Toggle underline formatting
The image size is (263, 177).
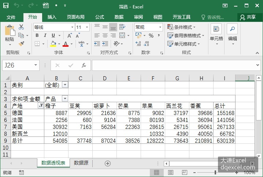click(53, 35)
